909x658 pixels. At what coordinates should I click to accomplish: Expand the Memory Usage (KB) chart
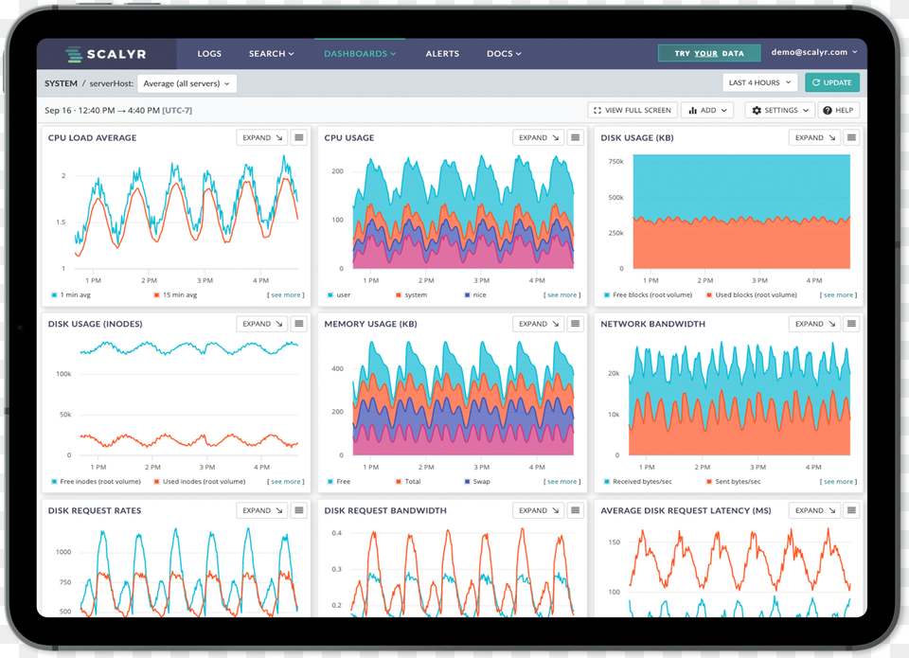pyautogui.click(x=537, y=323)
